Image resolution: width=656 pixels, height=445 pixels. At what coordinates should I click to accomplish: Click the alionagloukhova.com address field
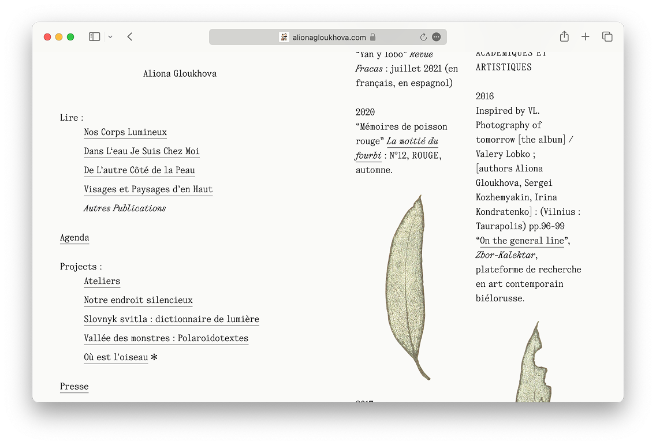[329, 37]
